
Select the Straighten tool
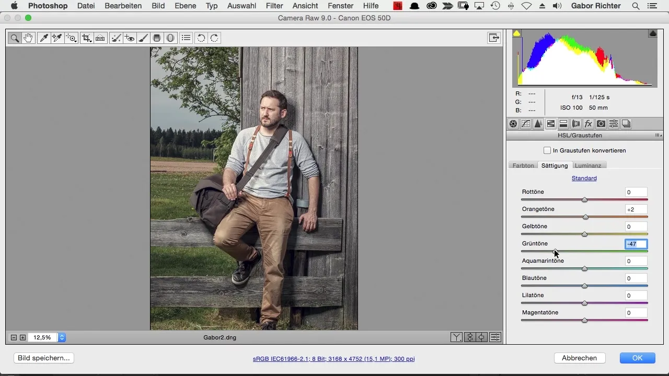pos(100,38)
